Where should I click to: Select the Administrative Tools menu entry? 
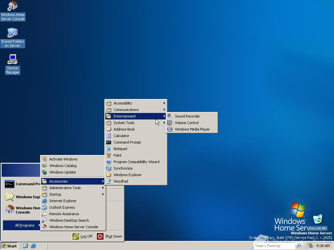coord(73,188)
